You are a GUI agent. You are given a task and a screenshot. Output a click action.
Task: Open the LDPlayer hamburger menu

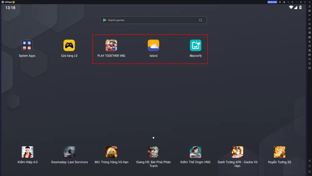(288, 2)
